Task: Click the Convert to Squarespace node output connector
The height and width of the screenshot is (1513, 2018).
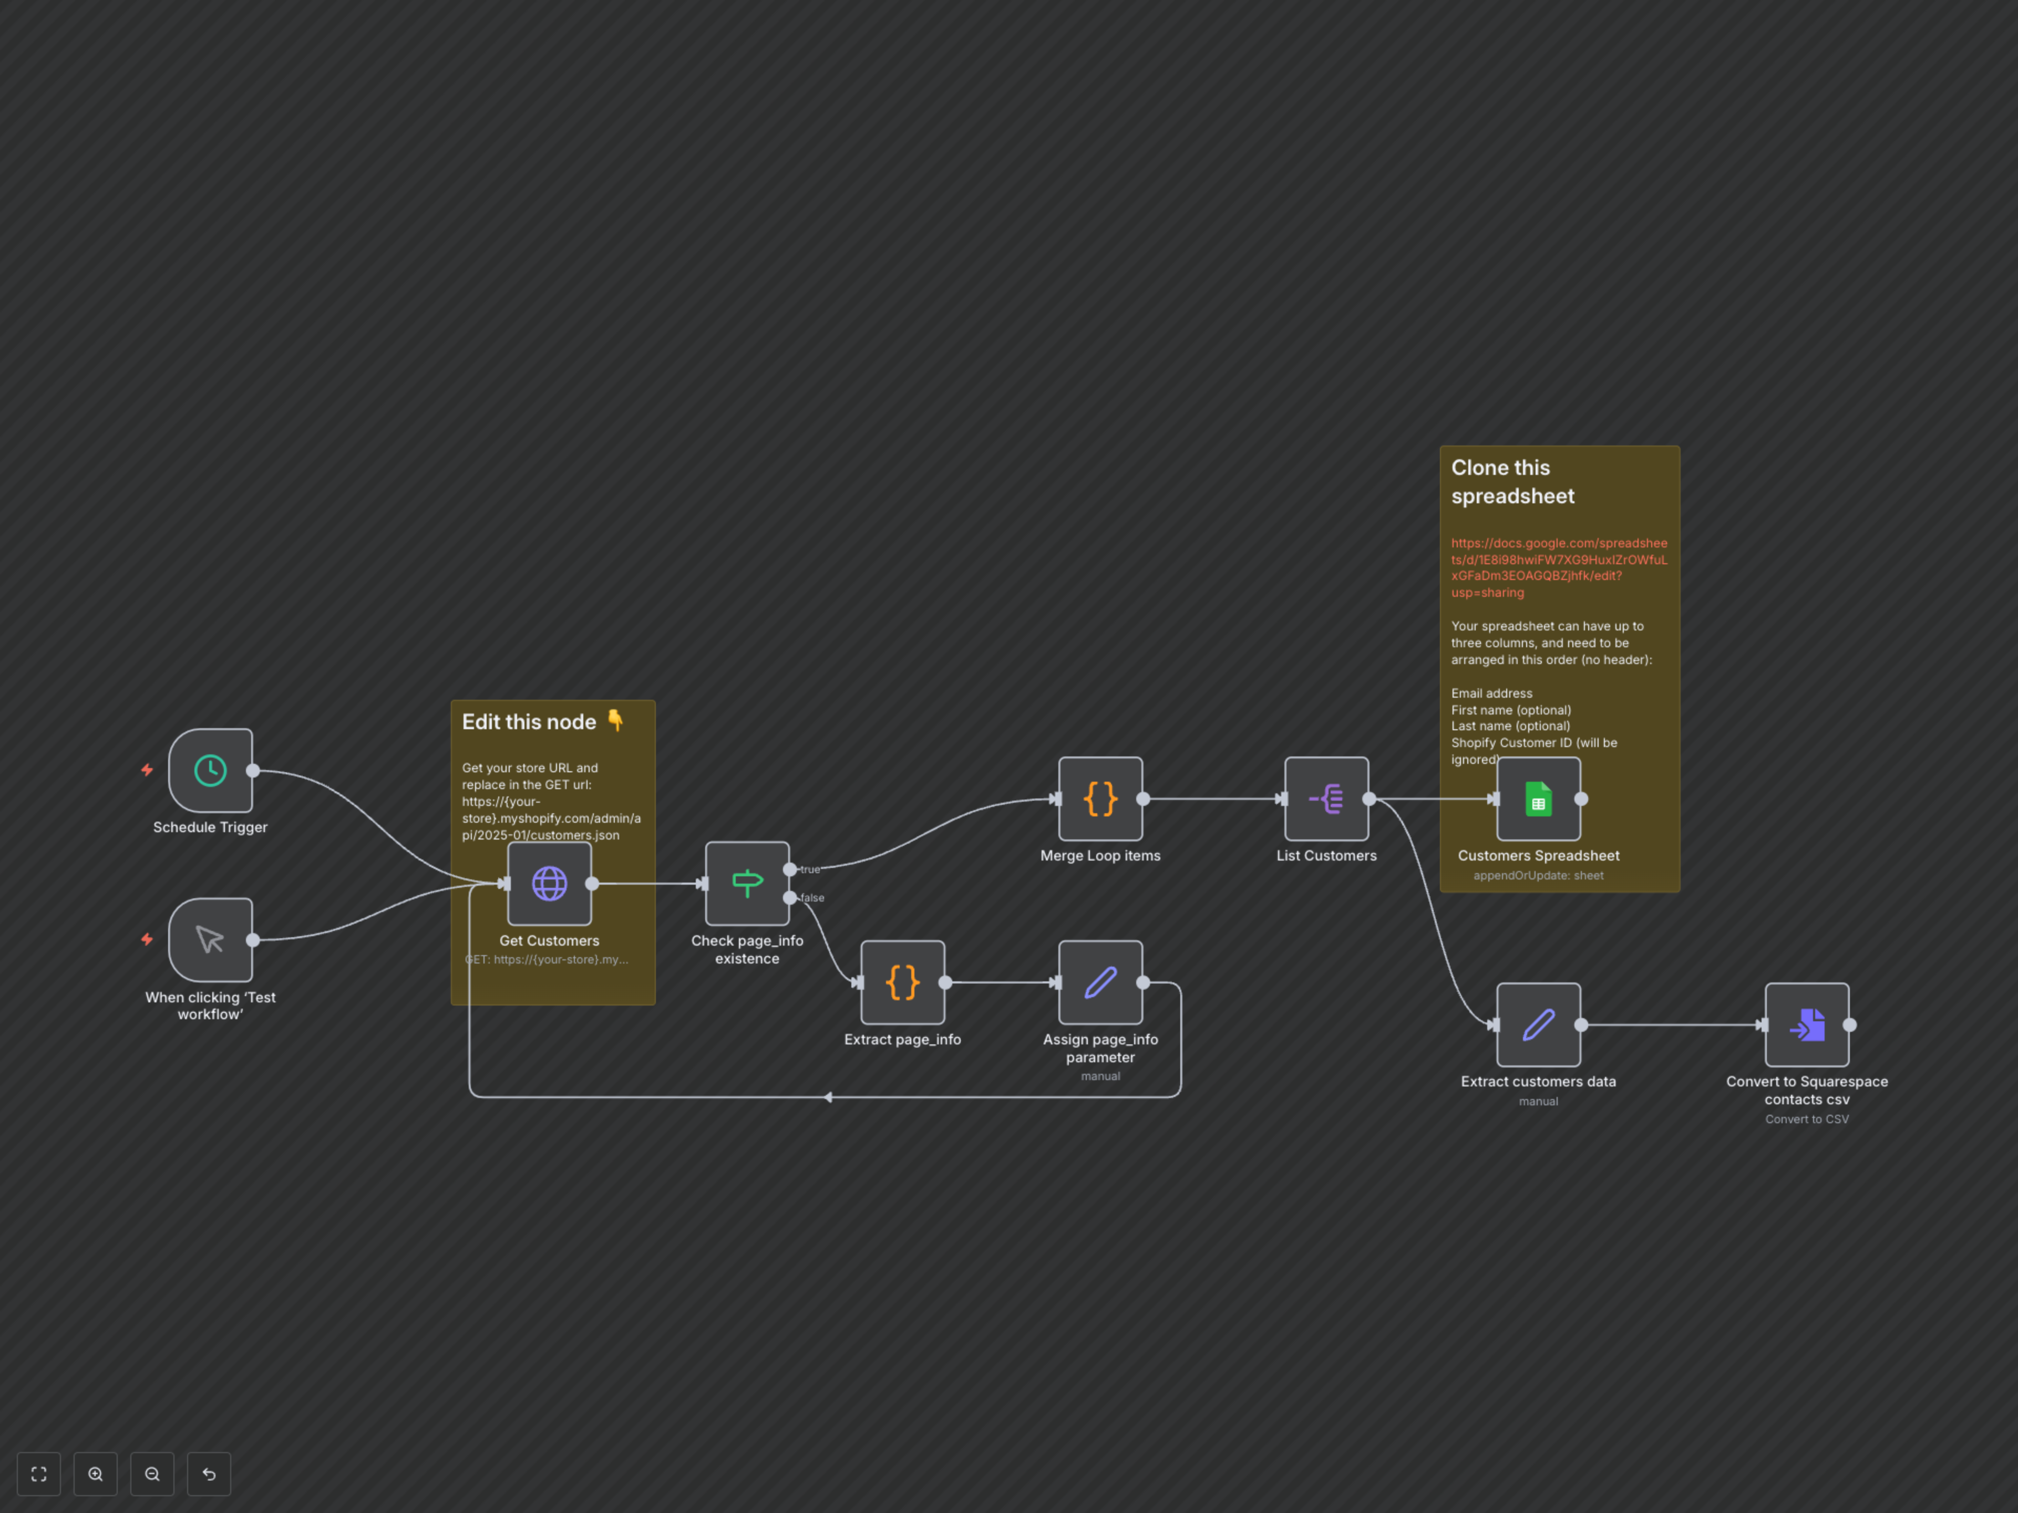Action: tap(1849, 1025)
